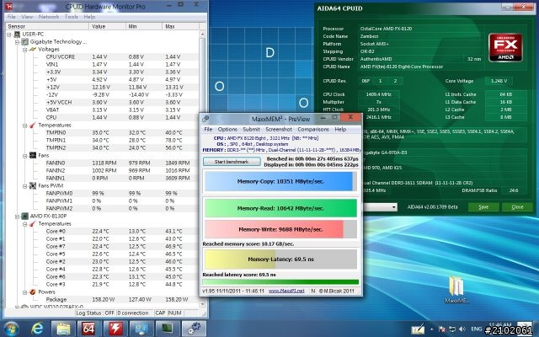
Task: Collapse the Powers group
Action: [24, 292]
